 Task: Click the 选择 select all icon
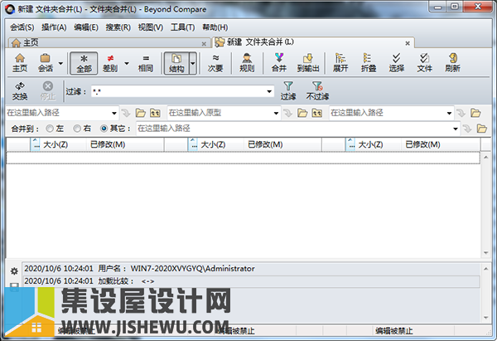(397, 63)
